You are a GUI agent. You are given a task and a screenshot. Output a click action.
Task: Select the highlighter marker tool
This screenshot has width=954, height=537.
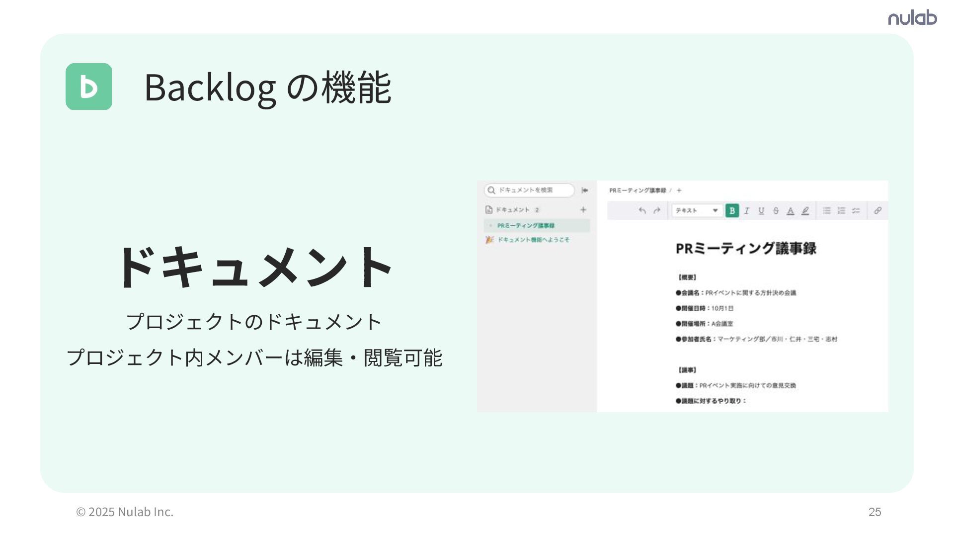(805, 210)
